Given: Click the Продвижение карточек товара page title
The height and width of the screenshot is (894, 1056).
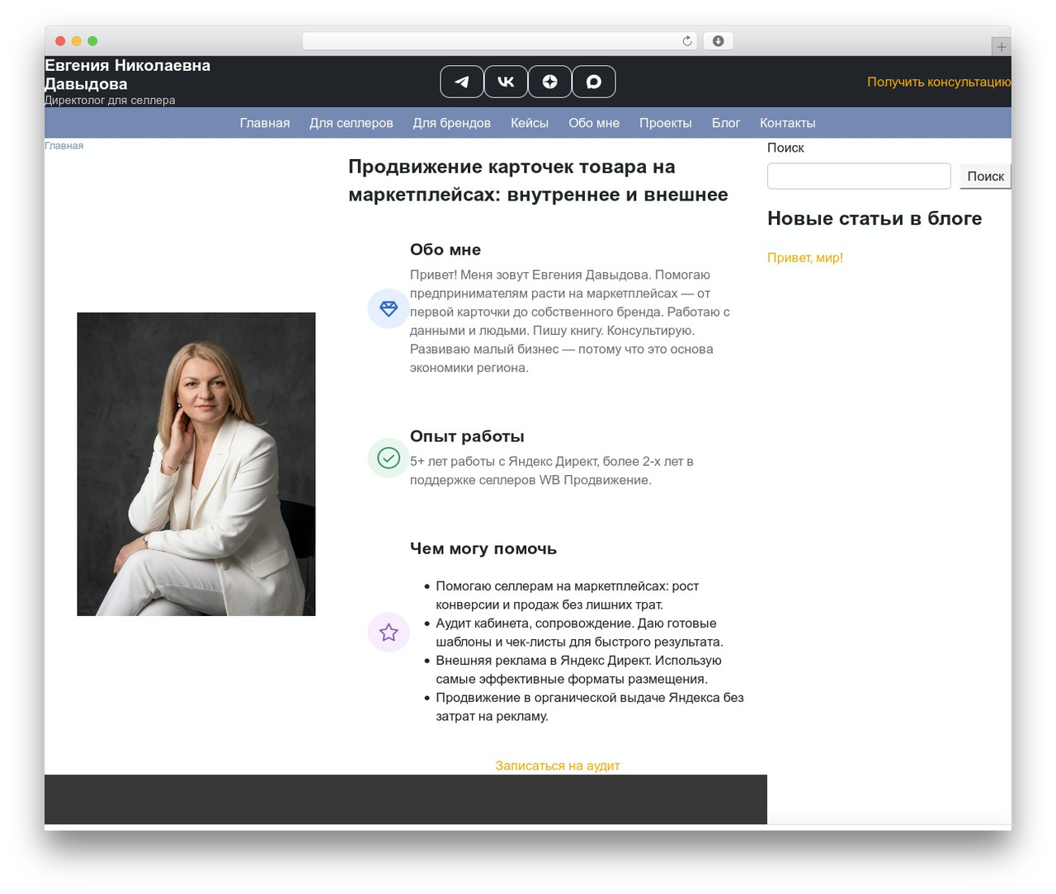Looking at the screenshot, I should click(x=538, y=181).
